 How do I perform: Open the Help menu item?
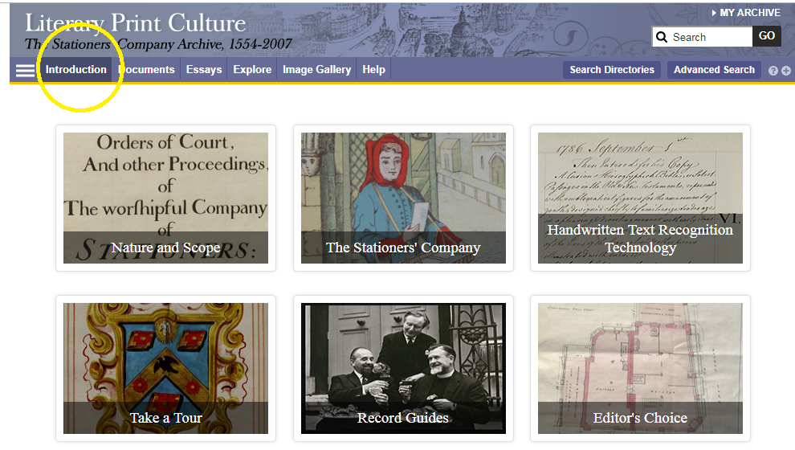(373, 69)
